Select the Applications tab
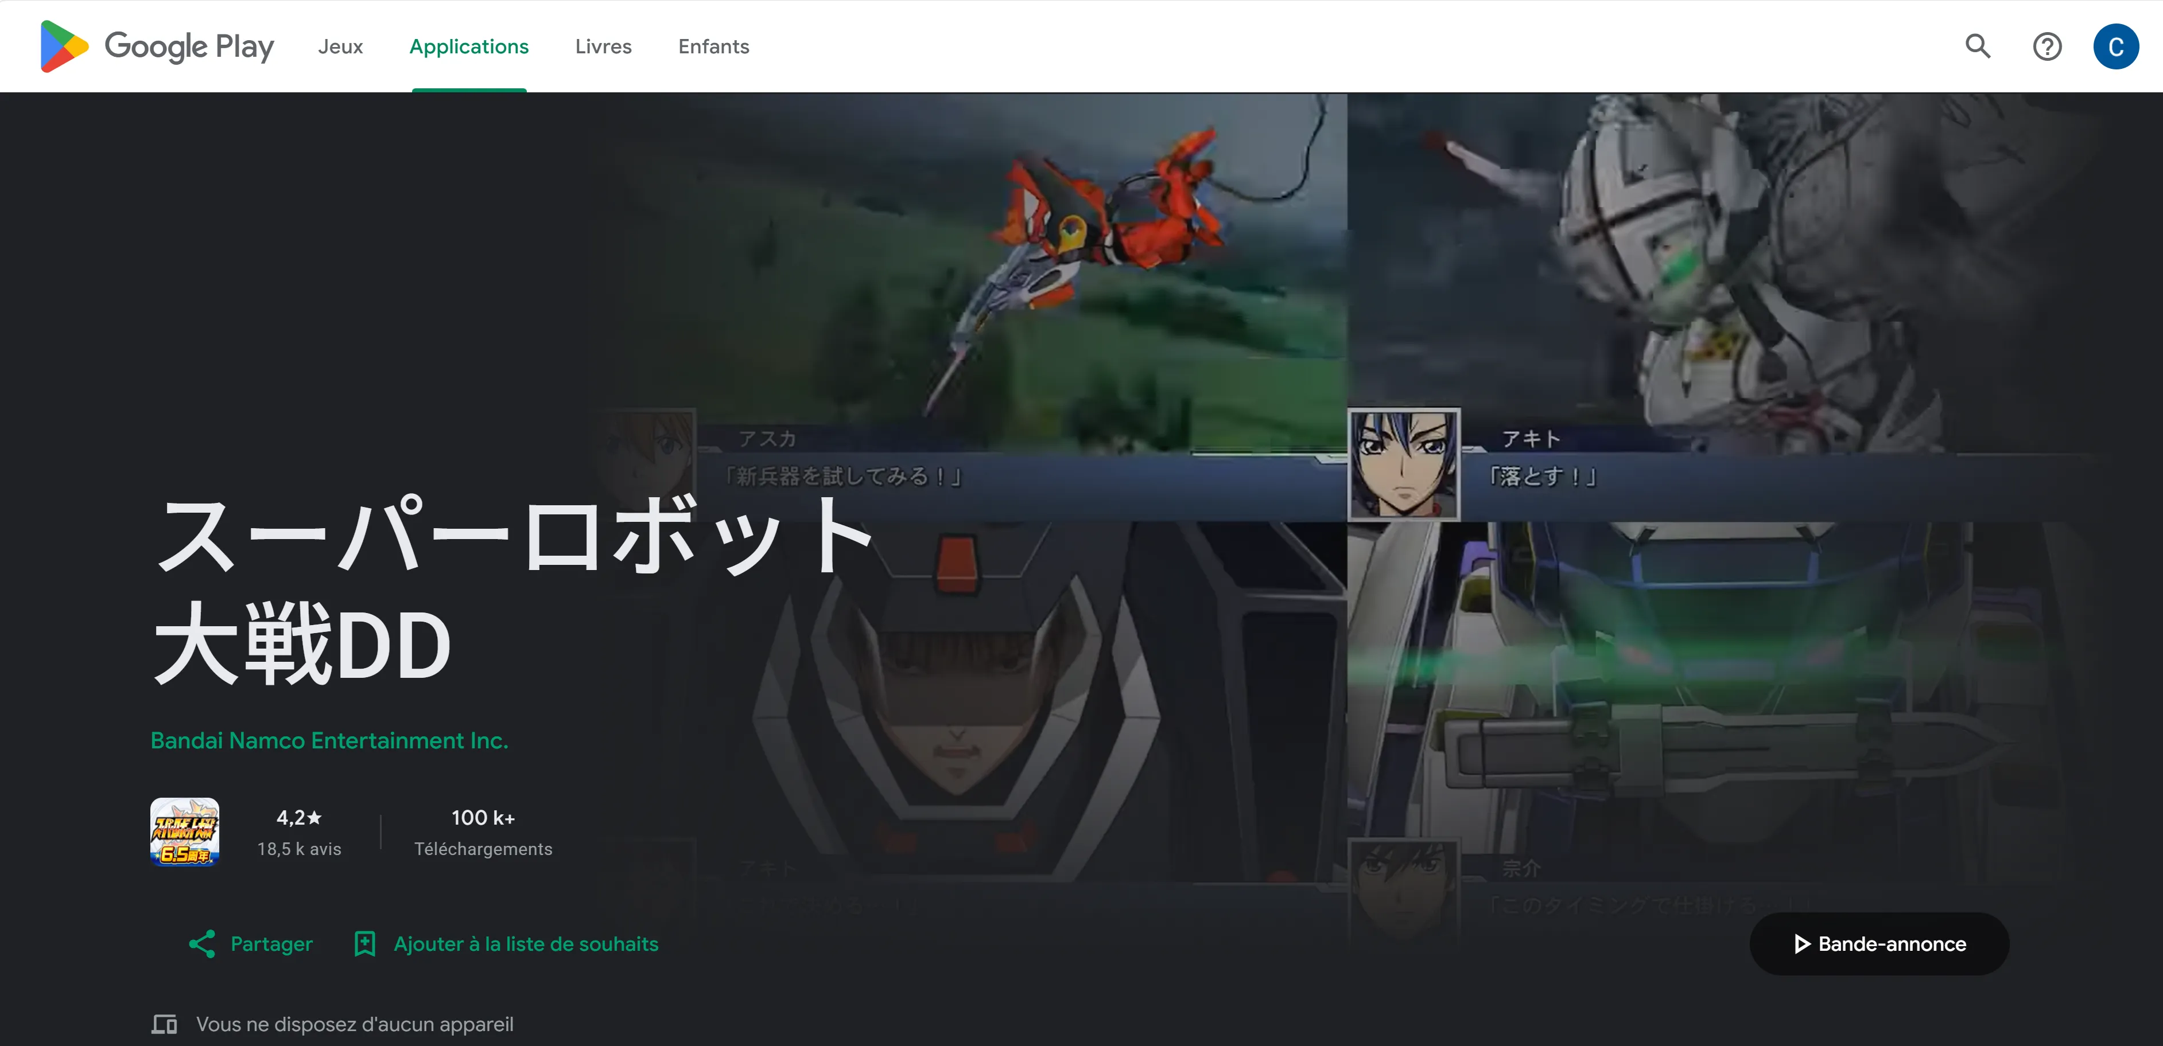This screenshot has width=2163, height=1046. coord(468,46)
